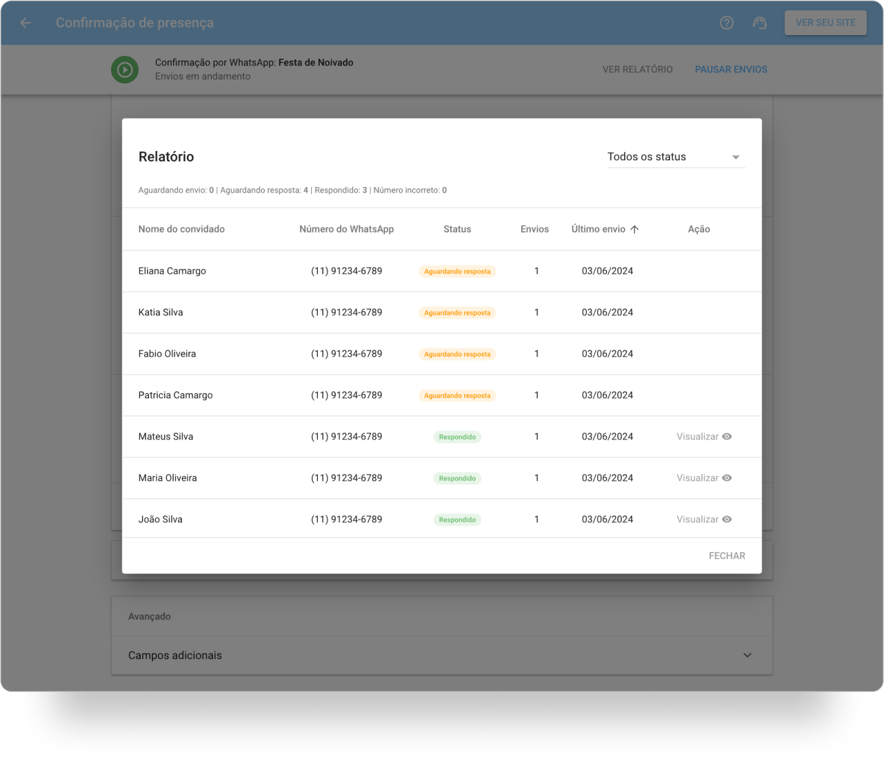
Task: Open the Todos os status dropdown
Action: pyautogui.click(x=676, y=157)
